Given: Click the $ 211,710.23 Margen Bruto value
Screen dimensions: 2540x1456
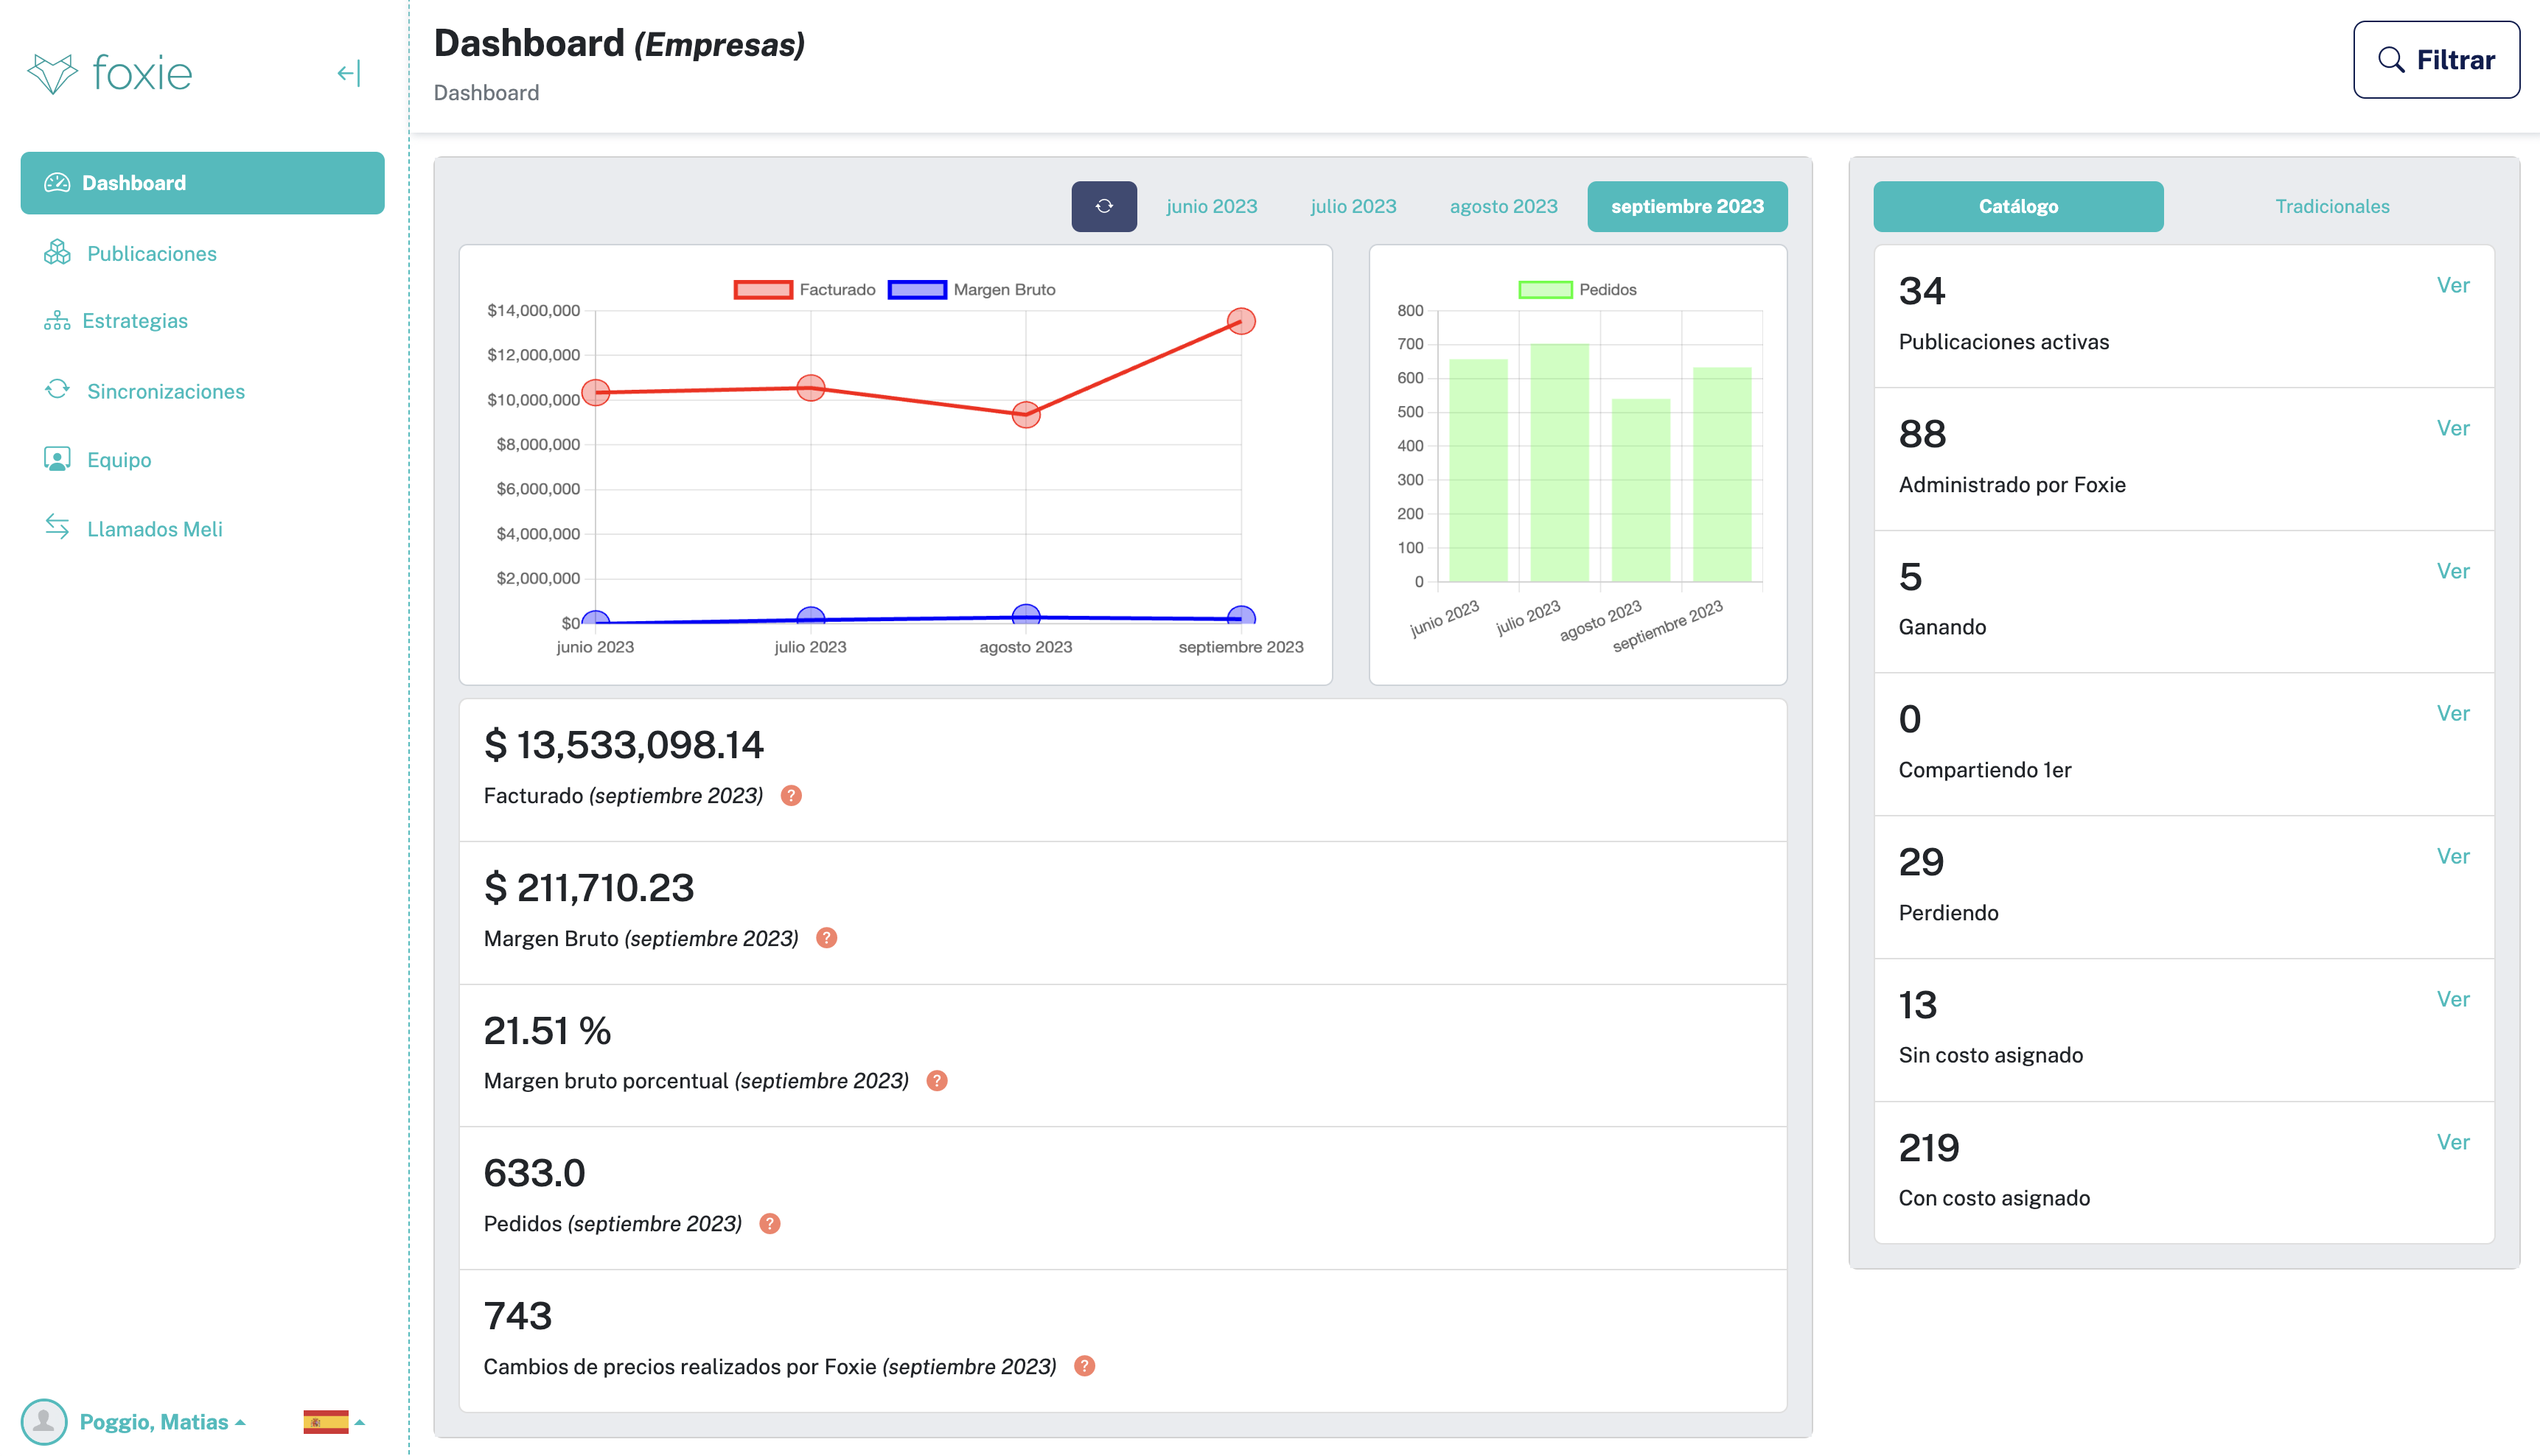Looking at the screenshot, I should pyautogui.click(x=588, y=888).
